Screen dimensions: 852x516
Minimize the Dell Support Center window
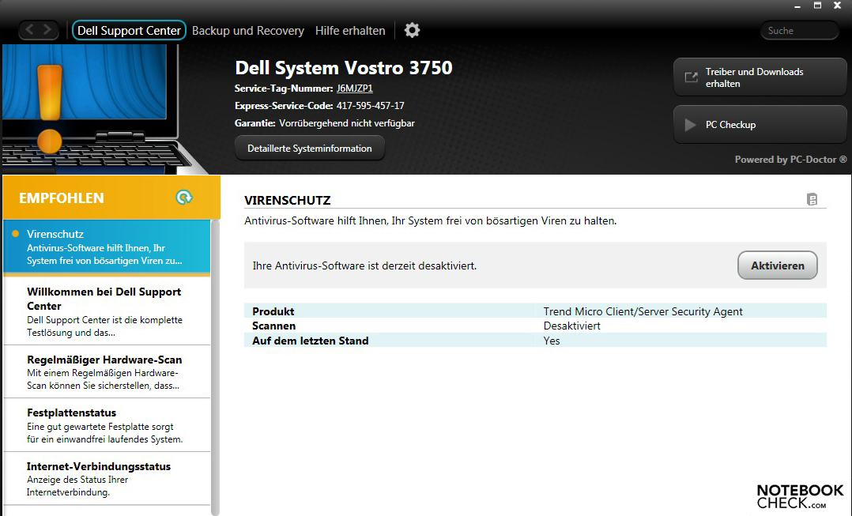point(797,6)
